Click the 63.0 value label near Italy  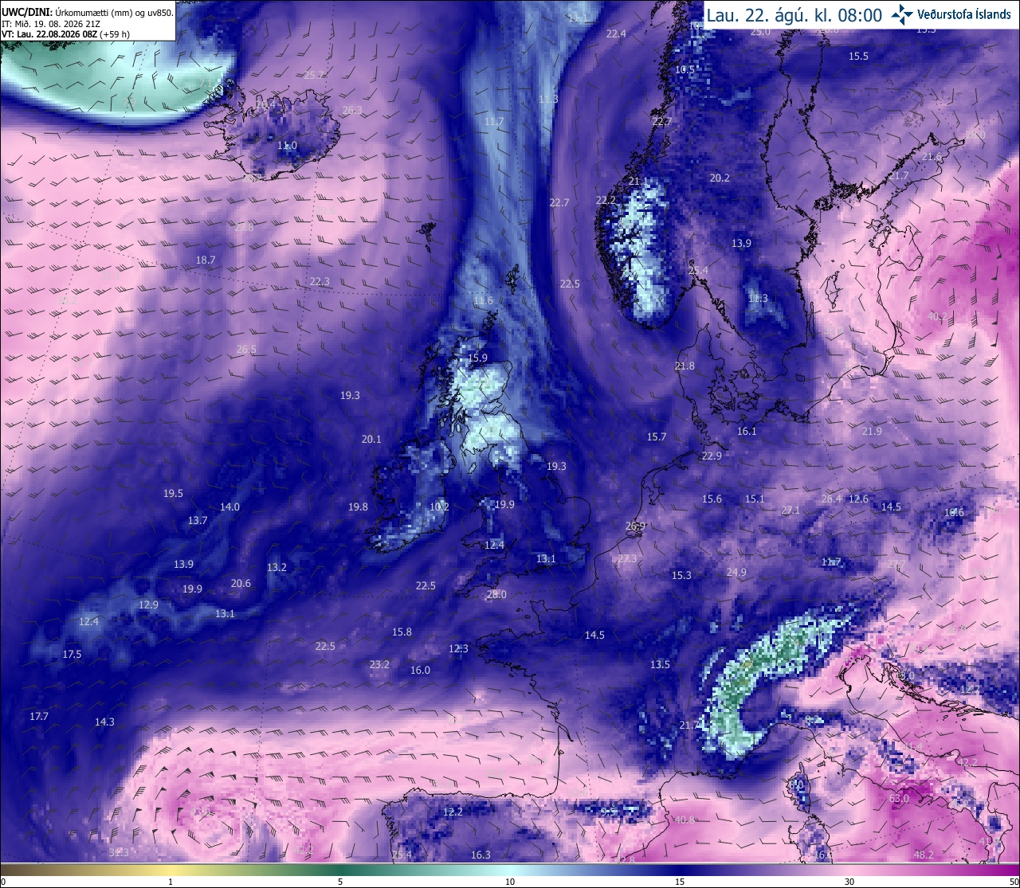[x=899, y=798]
